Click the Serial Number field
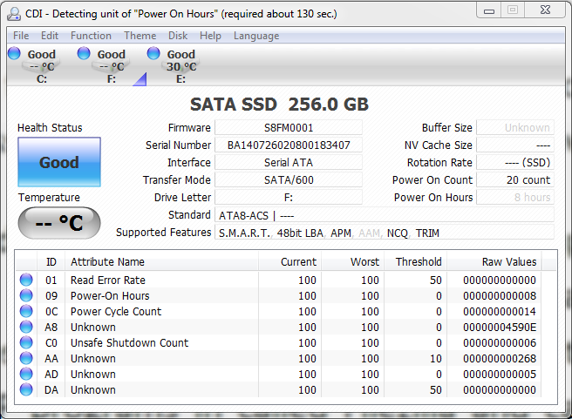The height and width of the screenshot is (419, 572). [x=289, y=145]
